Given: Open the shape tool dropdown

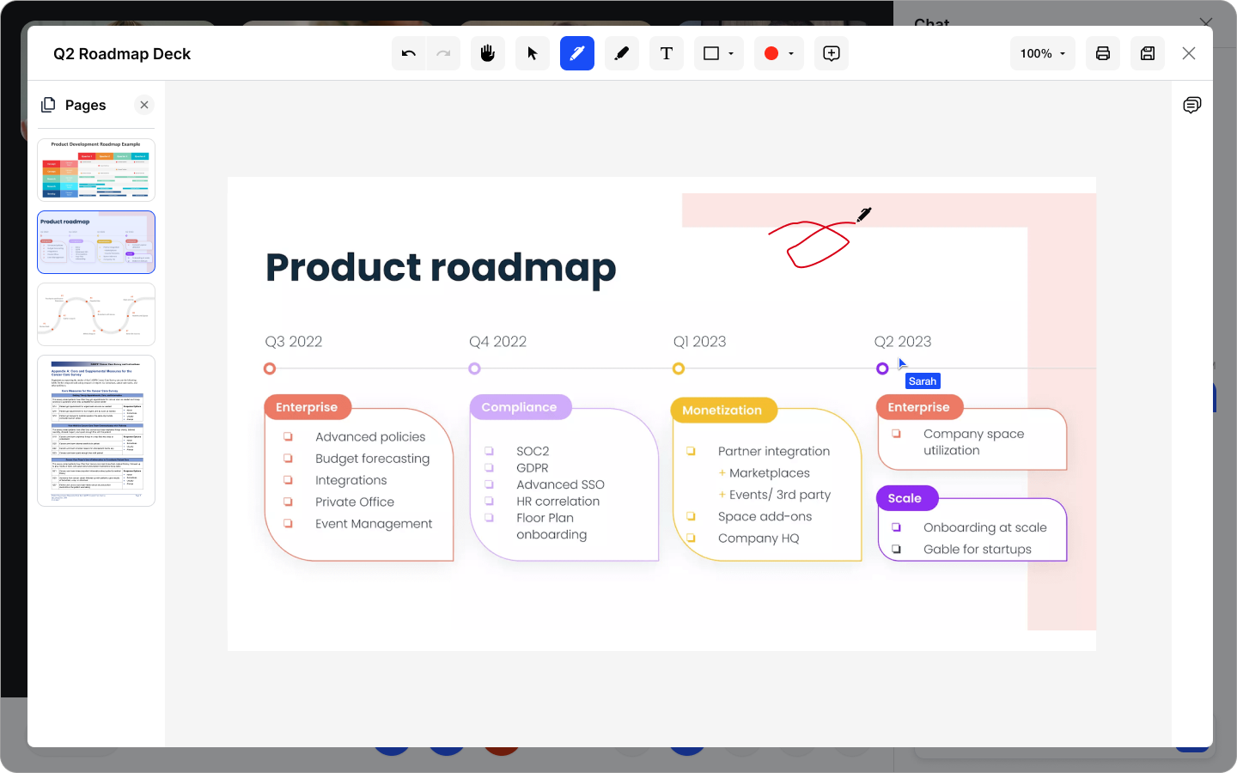Looking at the screenshot, I should point(719,53).
